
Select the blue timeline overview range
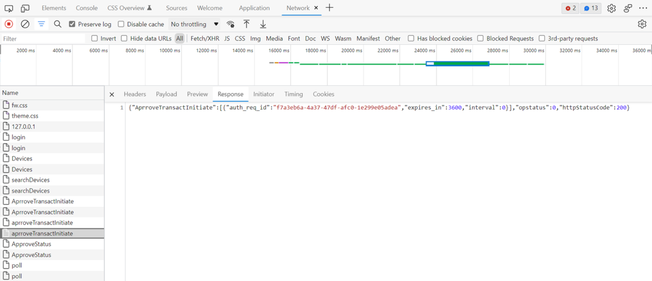click(x=457, y=64)
